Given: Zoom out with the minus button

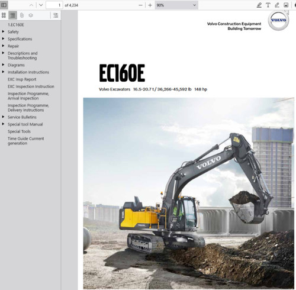Looking at the screenshot, I should [140, 5].
